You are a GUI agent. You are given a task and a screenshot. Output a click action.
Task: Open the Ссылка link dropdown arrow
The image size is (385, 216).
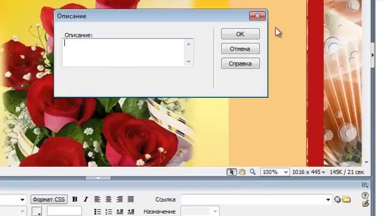[328, 200]
